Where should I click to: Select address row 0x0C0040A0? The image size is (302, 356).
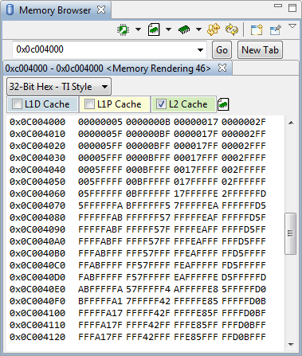point(37,241)
